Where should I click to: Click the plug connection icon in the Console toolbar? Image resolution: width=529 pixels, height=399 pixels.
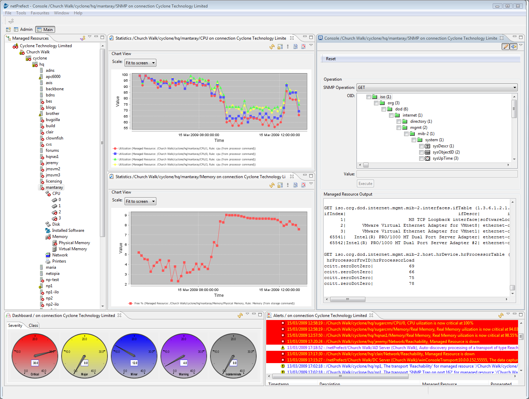[514, 46]
